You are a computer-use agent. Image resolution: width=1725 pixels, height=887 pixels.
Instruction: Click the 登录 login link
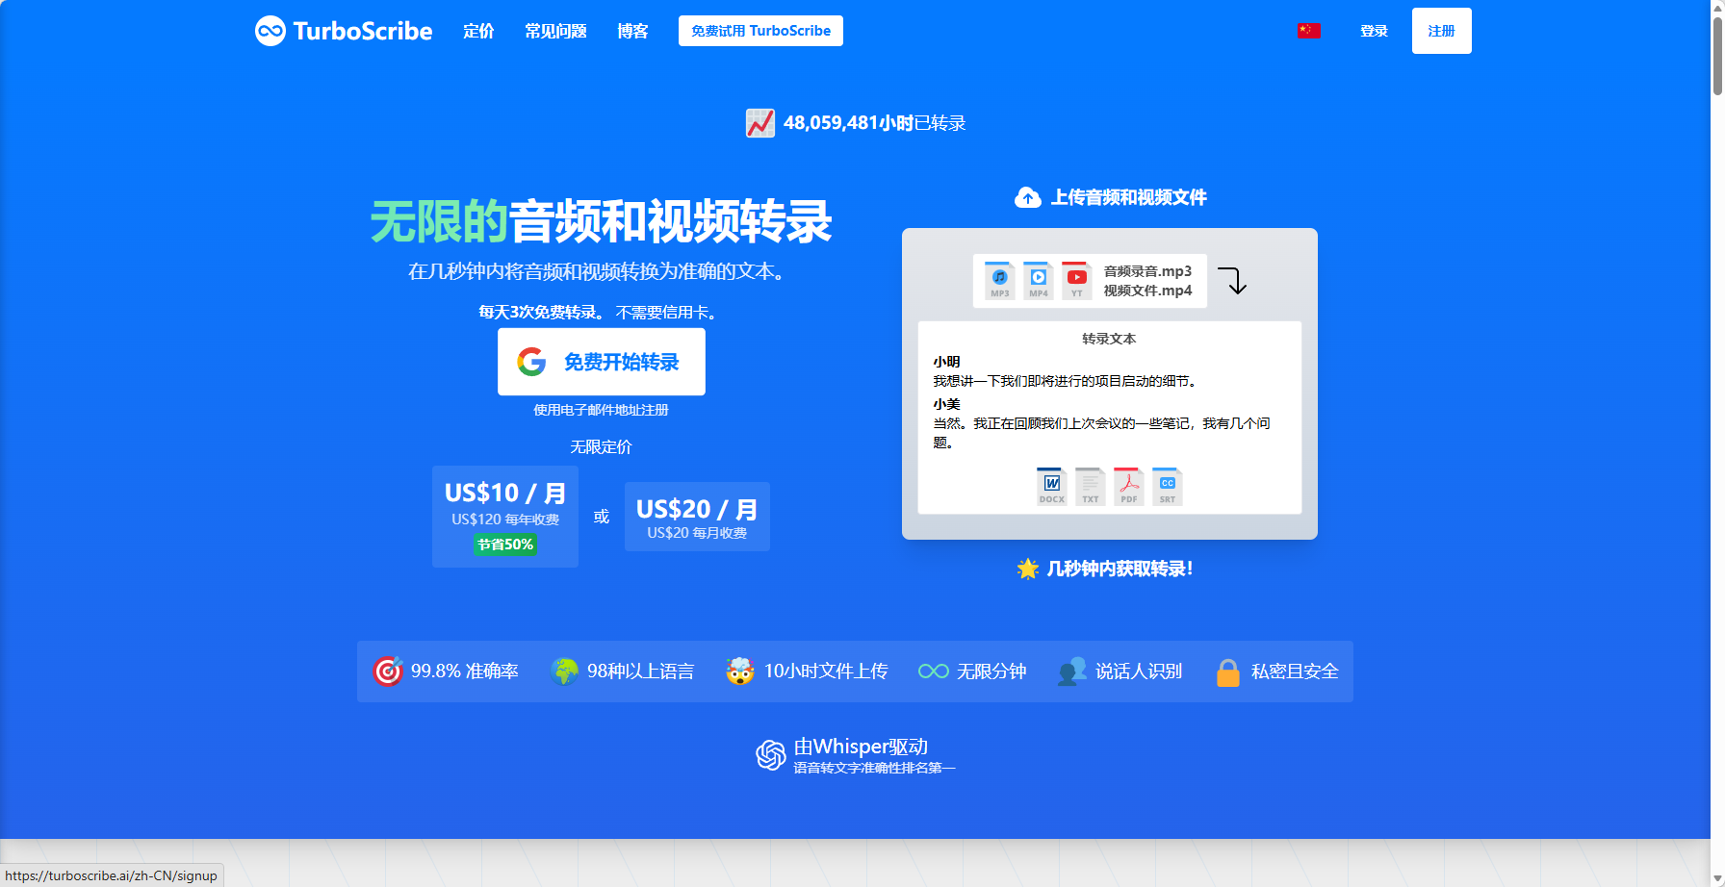(x=1374, y=31)
